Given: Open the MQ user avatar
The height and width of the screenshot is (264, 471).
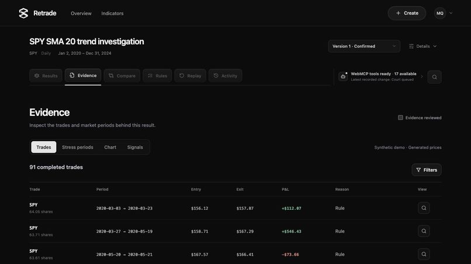Looking at the screenshot, I should point(440,13).
